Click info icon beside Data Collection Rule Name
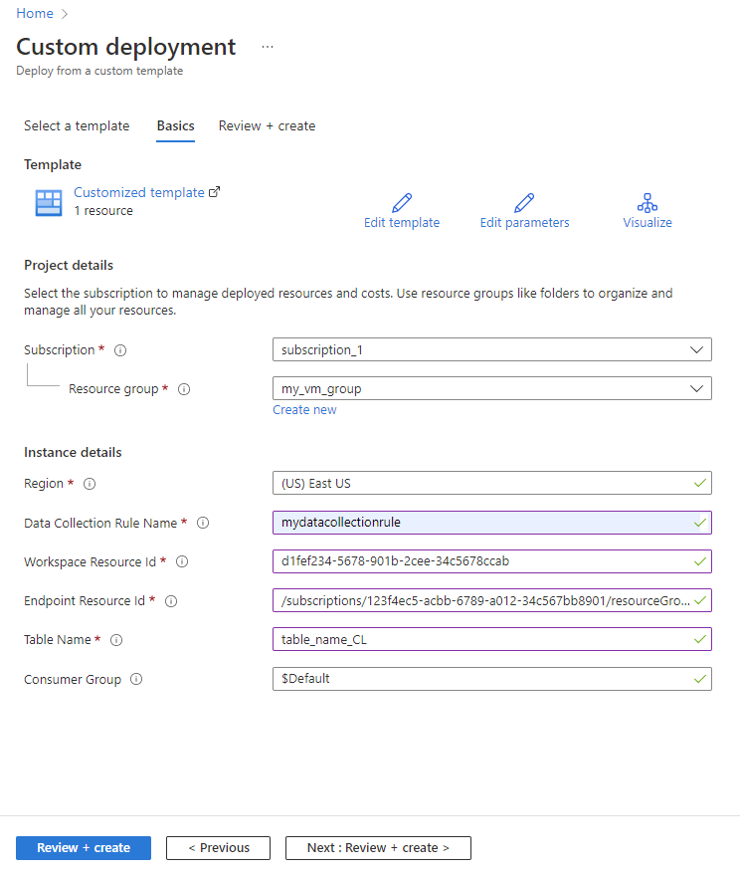 coord(203,523)
